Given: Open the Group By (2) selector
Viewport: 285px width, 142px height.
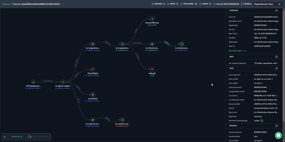Looking at the screenshot, I should coord(17,137).
